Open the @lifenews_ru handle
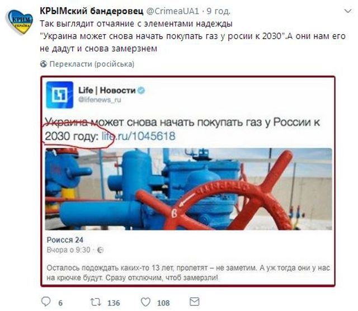This screenshot has height=311, width=358. pyautogui.click(x=100, y=100)
